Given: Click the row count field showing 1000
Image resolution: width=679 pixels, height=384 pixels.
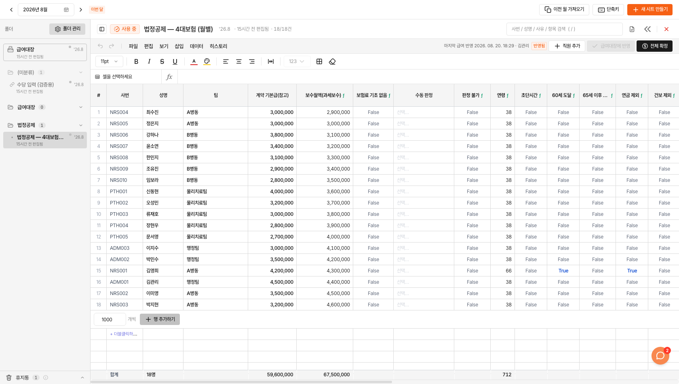Looking at the screenshot, I should tap(110, 320).
